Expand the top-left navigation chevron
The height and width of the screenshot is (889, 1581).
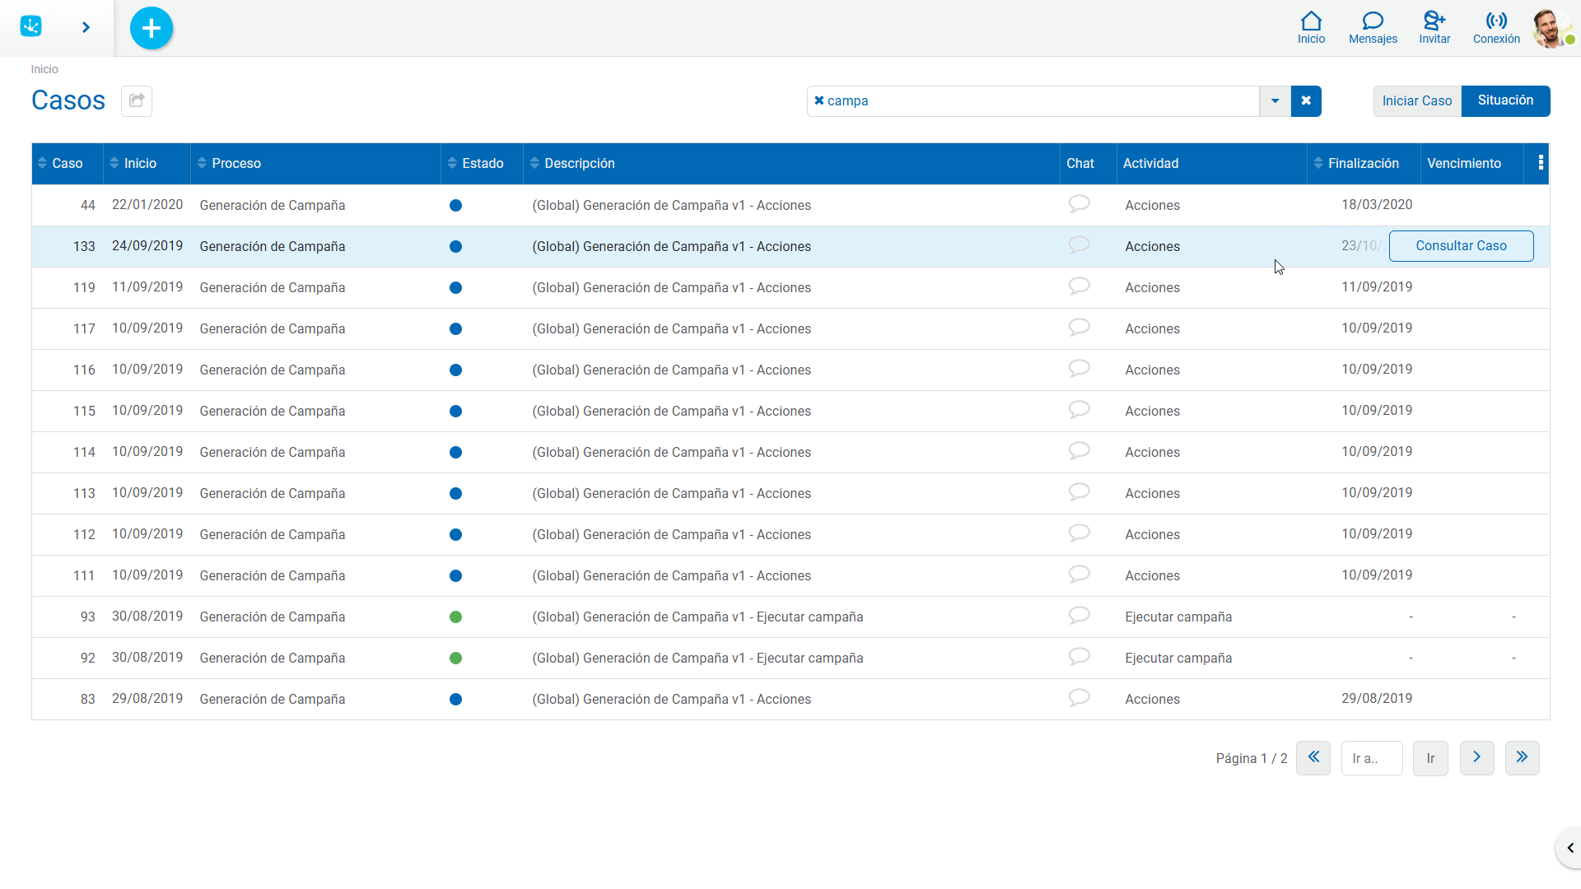click(86, 27)
